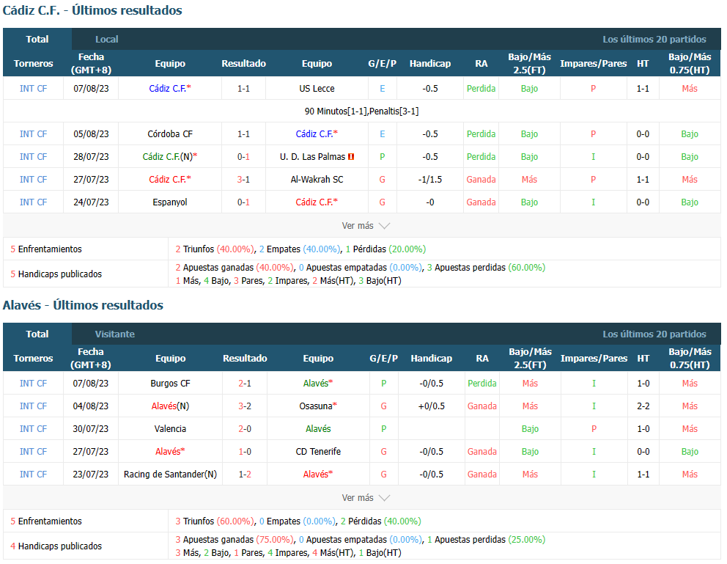Click Córdoba CF team name
Image resolution: width=727 pixels, height=564 pixels.
[x=170, y=134]
